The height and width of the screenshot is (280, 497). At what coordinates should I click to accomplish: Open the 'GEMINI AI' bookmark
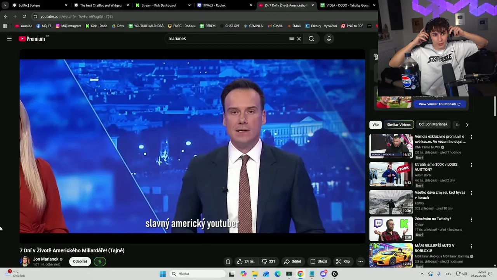click(253, 26)
